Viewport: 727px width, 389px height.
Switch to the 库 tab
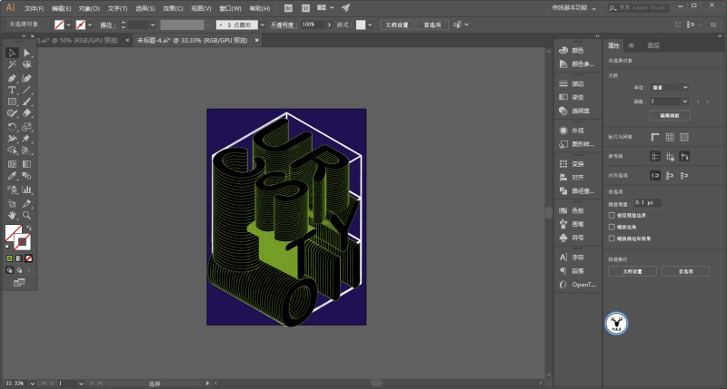(x=631, y=45)
